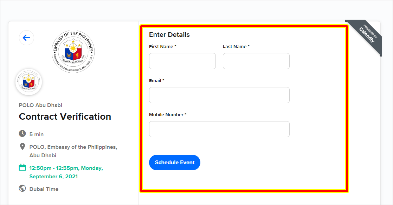The width and height of the screenshot is (393, 205).
Task: Submit with the Schedule Event button
Action: click(x=175, y=163)
